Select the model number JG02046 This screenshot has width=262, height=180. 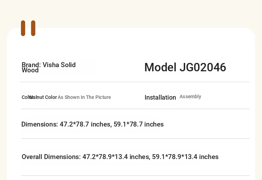[x=203, y=67]
